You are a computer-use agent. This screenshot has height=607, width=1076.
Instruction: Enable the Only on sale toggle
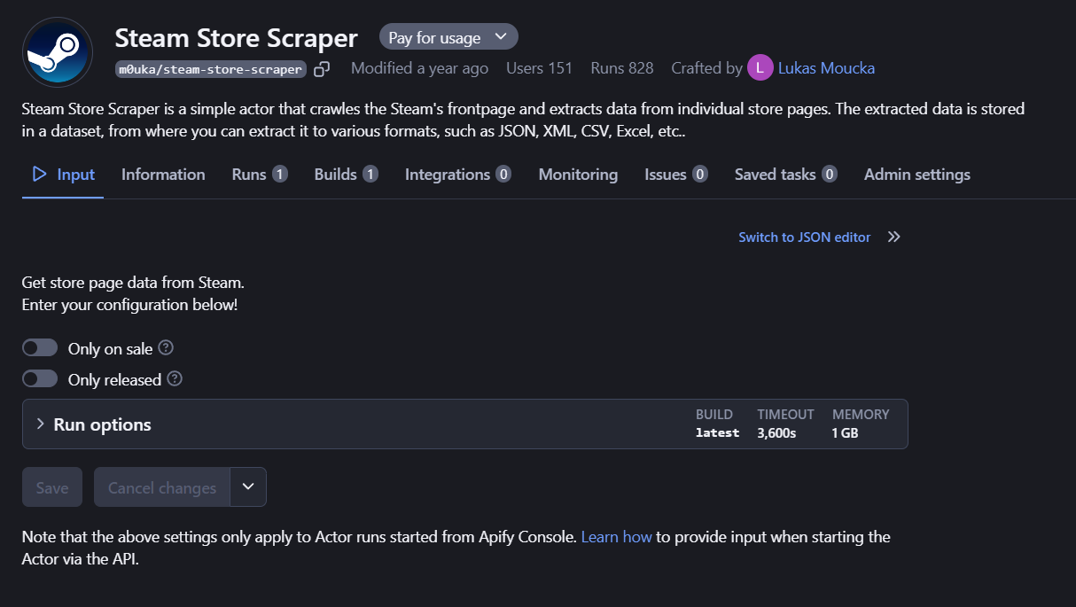[40, 346]
